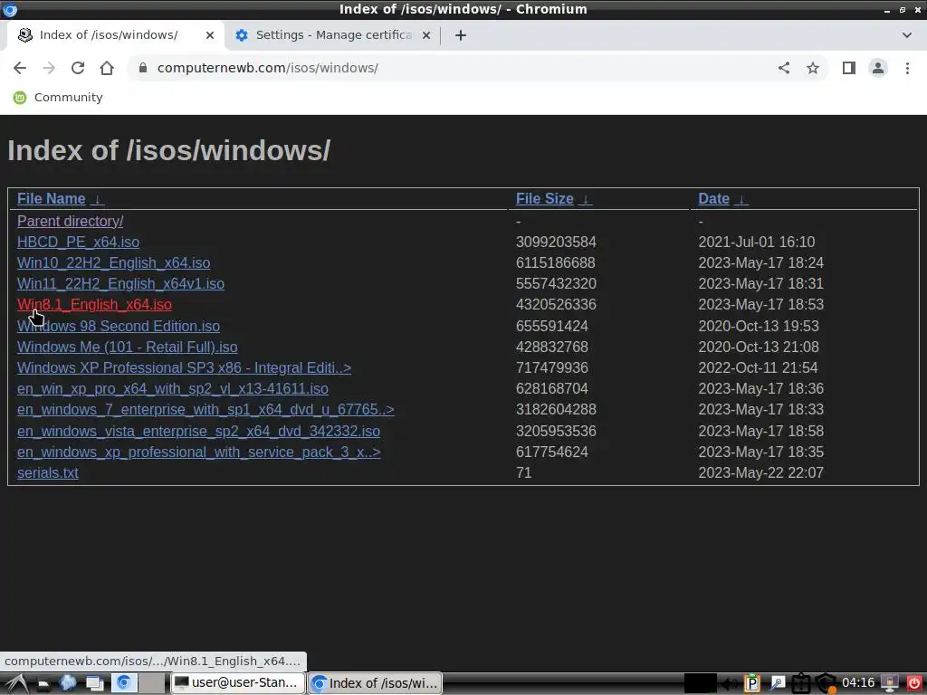
Task: Launch Chromium from the taskbar launcher
Action: click(124, 683)
